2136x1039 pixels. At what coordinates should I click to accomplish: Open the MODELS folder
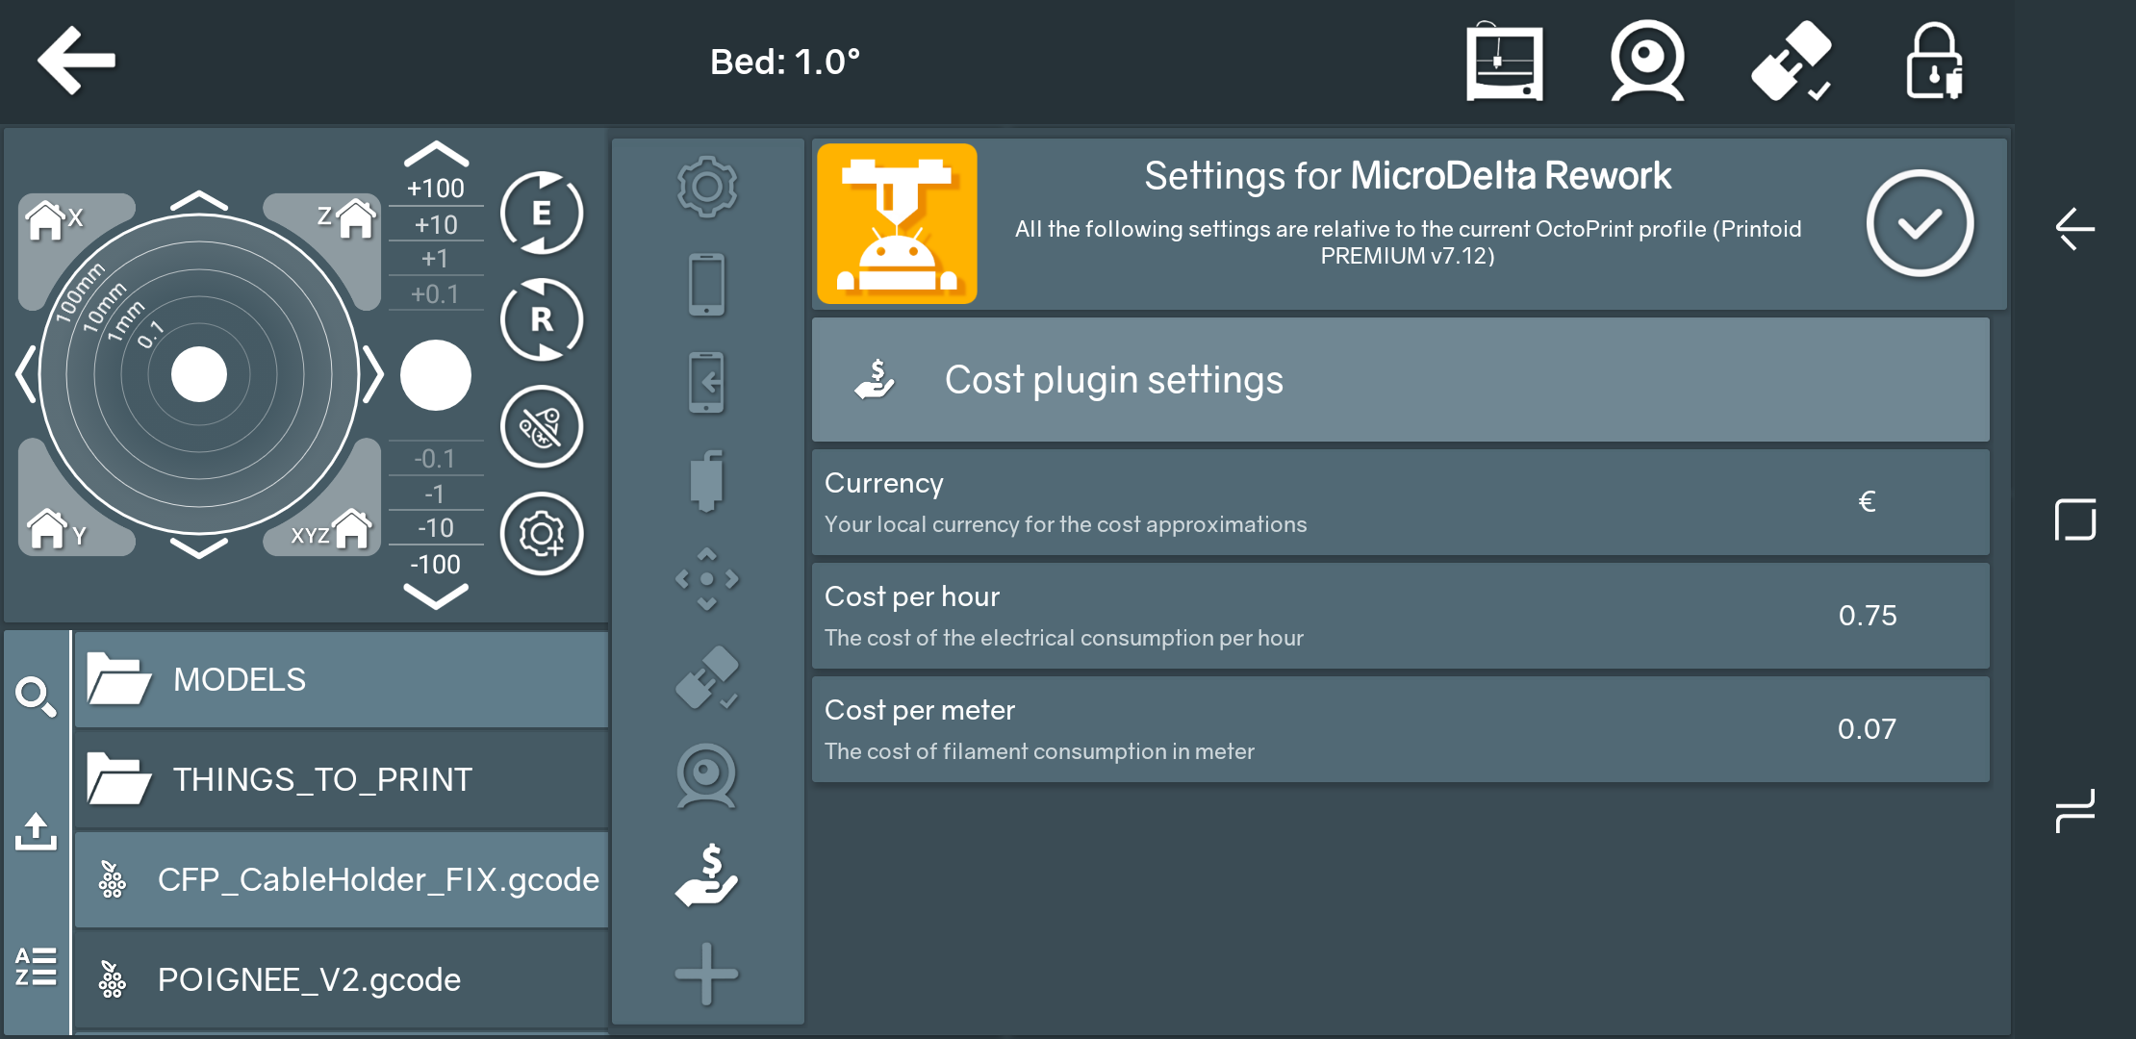coord(341,679)
